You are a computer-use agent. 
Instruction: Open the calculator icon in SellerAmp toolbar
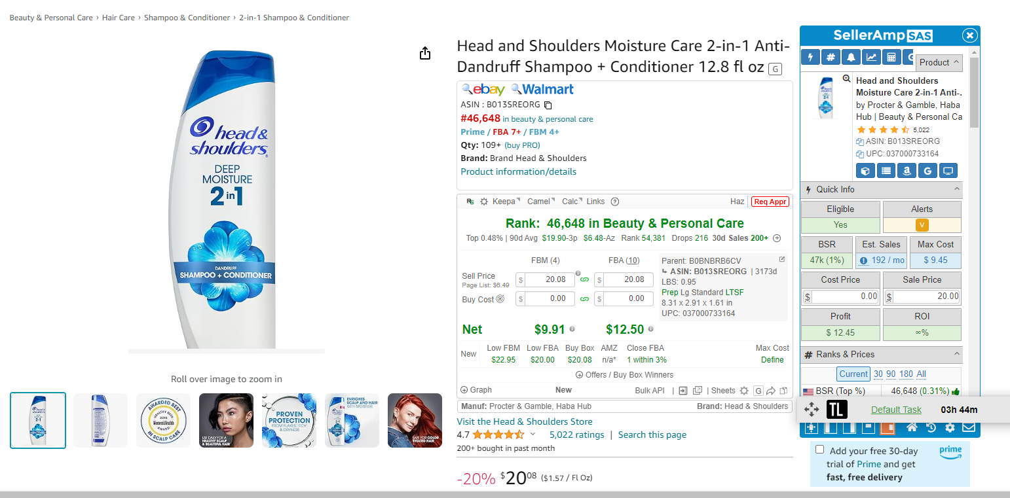point(891,58)
